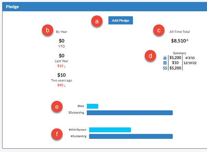This screenshot has height=152, width=207.
Task: Click the red $90 decrease indicator
Action: (x=61, y=85)
